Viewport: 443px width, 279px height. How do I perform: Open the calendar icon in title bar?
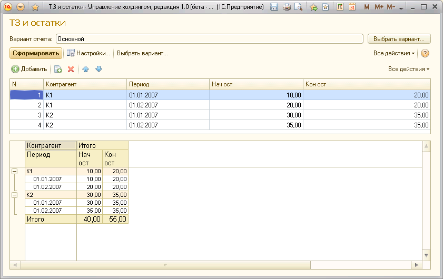pyautogui.click(x=352, y=7)
